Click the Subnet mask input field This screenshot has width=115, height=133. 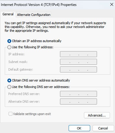tap(78, 62)
